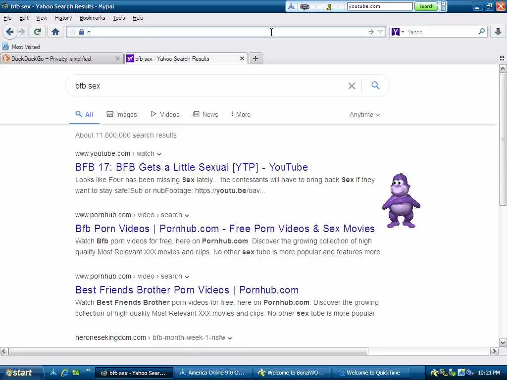Click the purple BonziBuddy gorilla character
The image size is (507, 380).
tap(401, 201)
